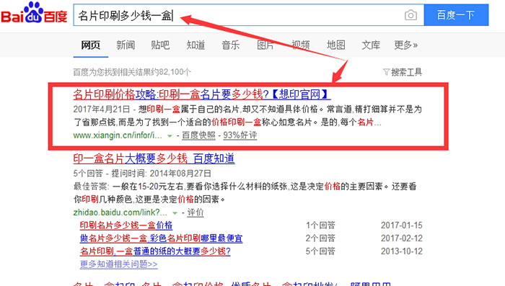This screenshot has width=505, height=286.
Task: Switch to the 视频 tab
Action: 301,45
